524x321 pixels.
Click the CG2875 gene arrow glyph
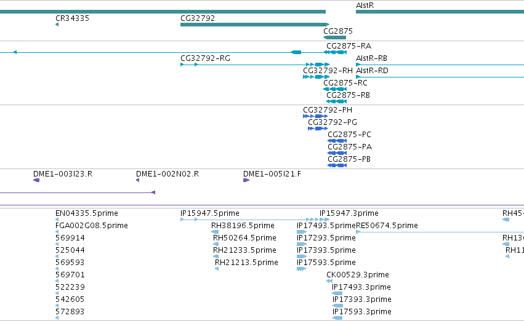pyautogui.click(x=334, y=38)
